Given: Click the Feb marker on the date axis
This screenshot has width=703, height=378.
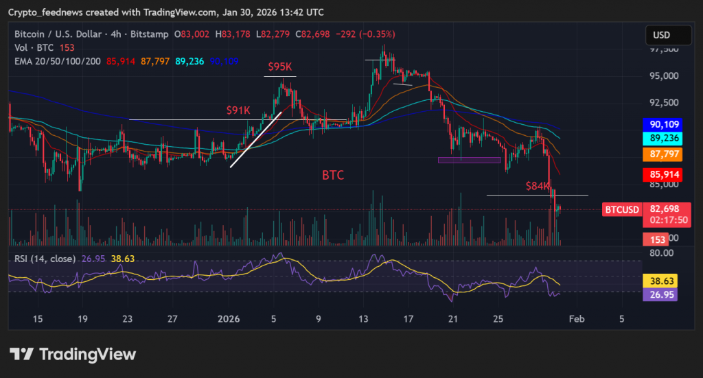Looking at the screenshot, I should (577, 319).
